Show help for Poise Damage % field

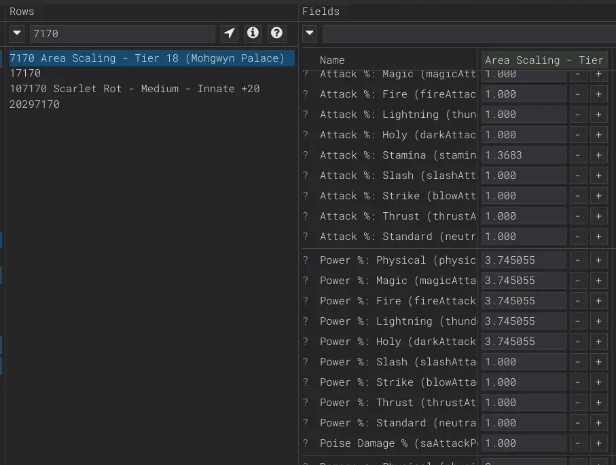click(306, 443)
